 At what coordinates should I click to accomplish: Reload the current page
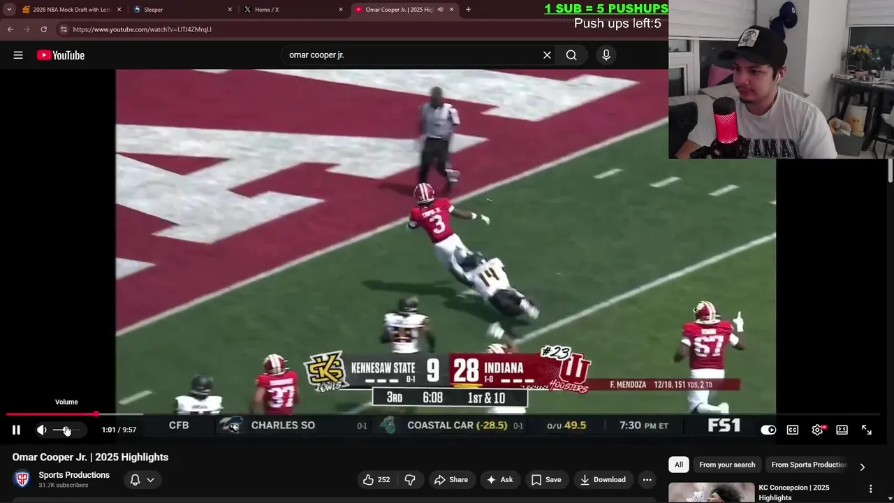[x=43, y=29]
